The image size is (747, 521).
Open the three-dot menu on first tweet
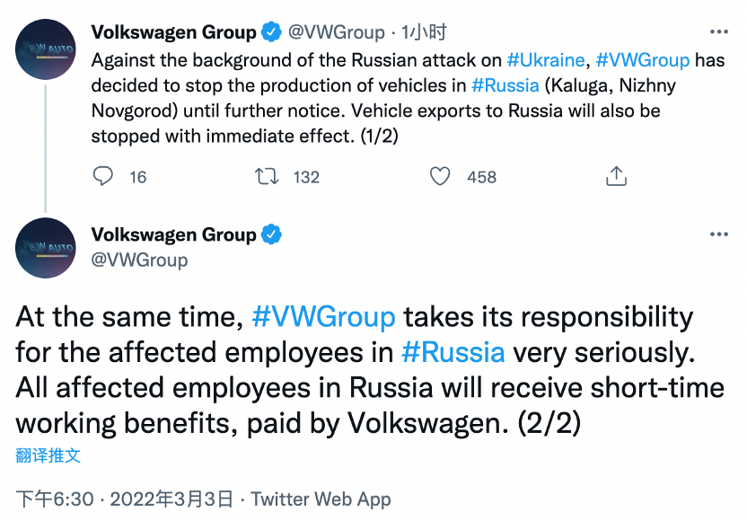719,32
